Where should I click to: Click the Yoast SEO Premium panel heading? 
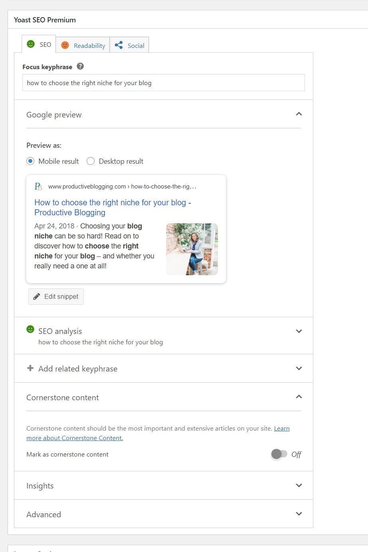pyautogui.click(x=45, y=20)
